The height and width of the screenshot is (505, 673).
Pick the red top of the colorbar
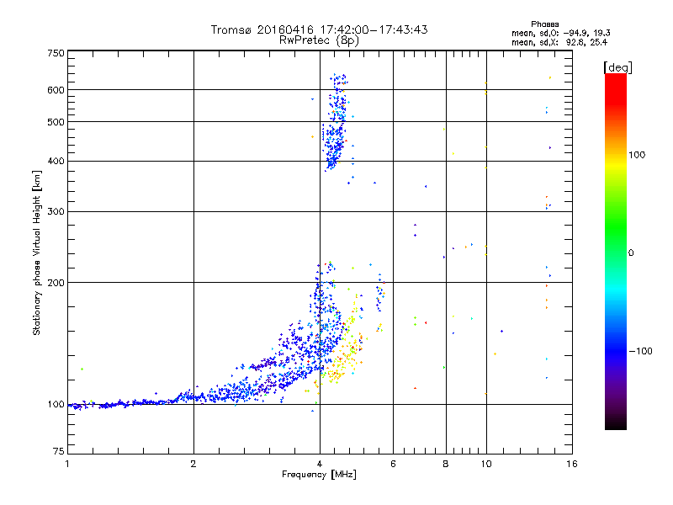(x=615, y=80)
